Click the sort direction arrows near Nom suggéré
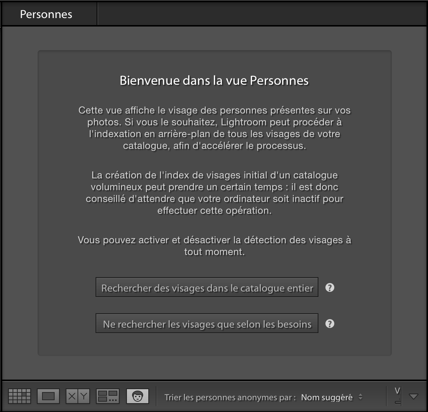The width and height of the screenshot is (428, 412). point(360,398)
